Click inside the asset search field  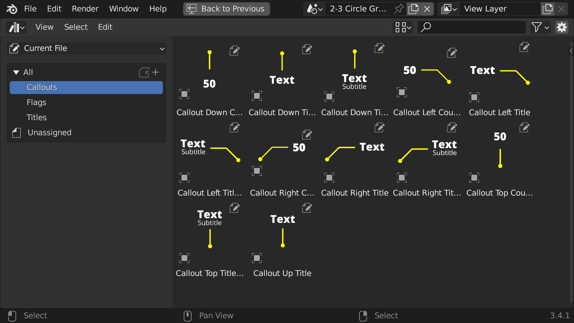tap(472, 27)
